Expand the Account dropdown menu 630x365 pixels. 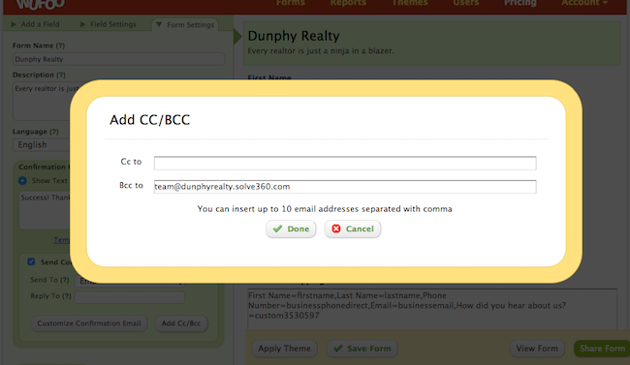(x=584, y=3)
